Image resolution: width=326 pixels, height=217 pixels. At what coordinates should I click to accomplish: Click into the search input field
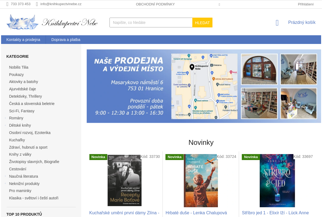click(151, 23)
